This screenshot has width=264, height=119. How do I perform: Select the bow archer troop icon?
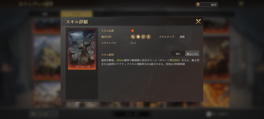click(x=143, y=37)
